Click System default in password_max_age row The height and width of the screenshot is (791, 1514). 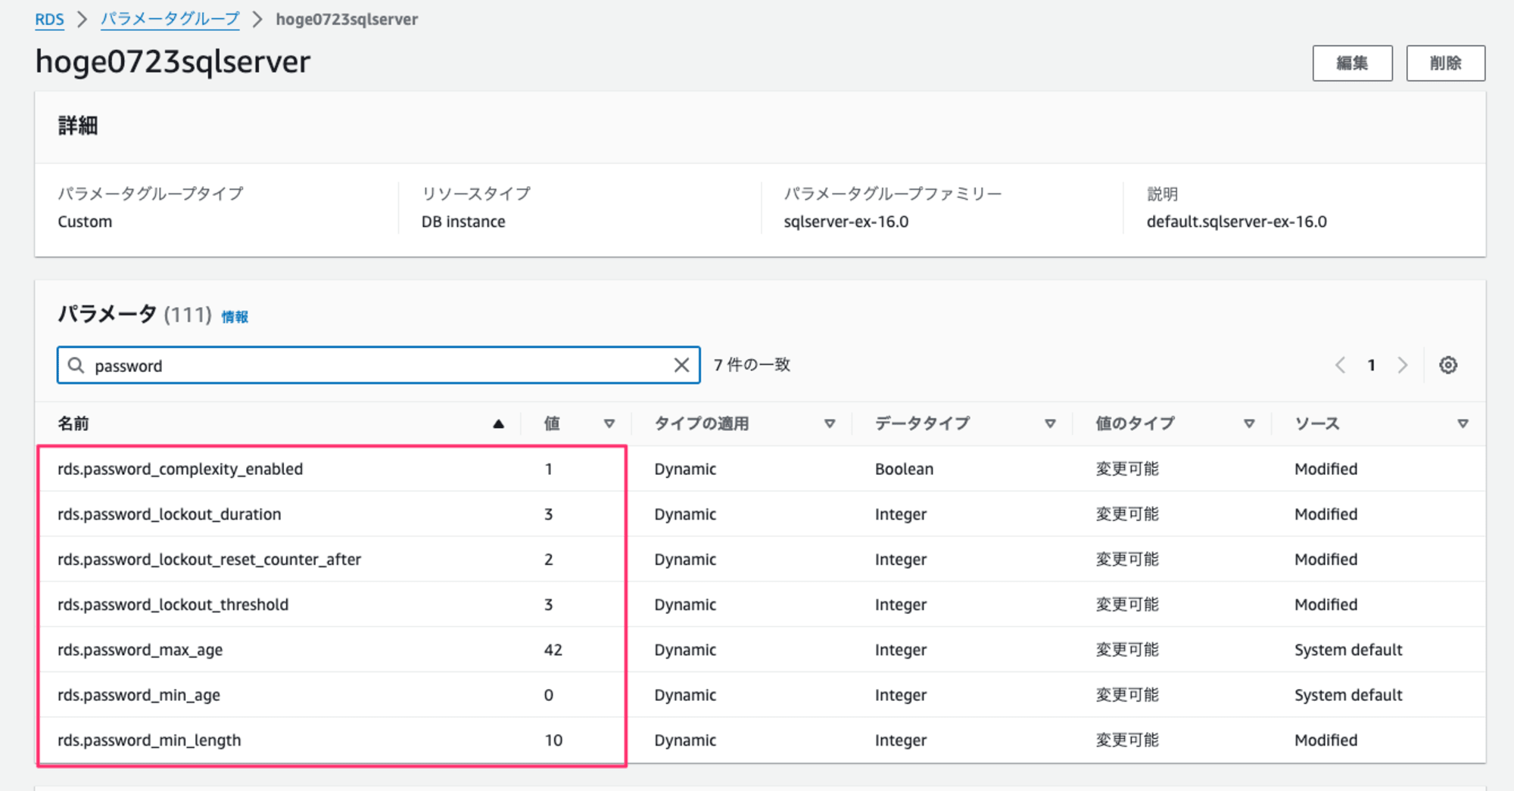point(1348,650)
